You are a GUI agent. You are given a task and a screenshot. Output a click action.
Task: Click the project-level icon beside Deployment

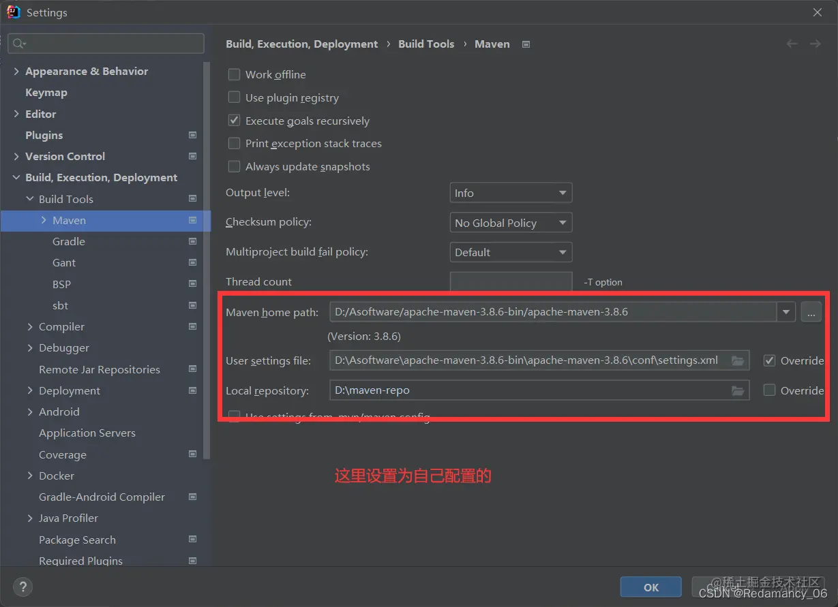[x=193, y=390]
